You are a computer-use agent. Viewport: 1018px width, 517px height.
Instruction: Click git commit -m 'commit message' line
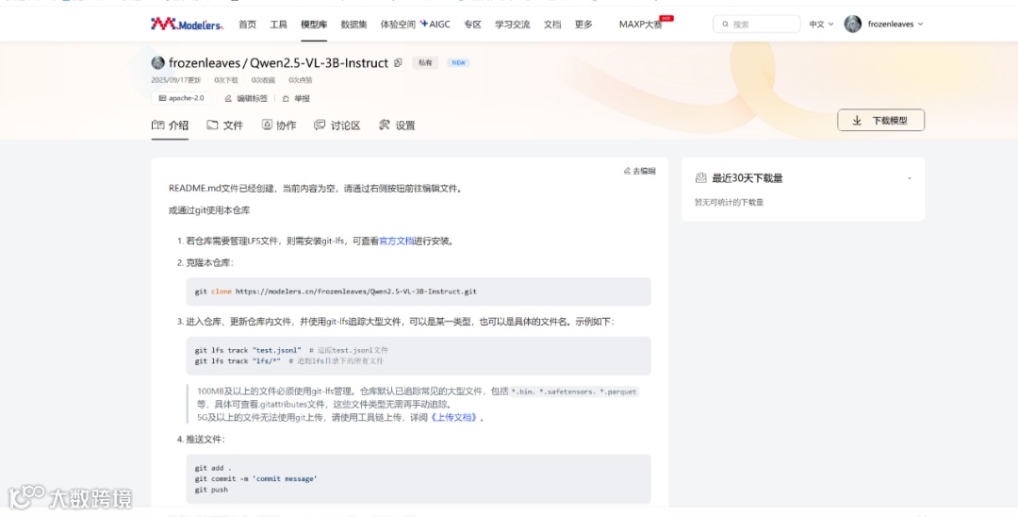point(255,478)
